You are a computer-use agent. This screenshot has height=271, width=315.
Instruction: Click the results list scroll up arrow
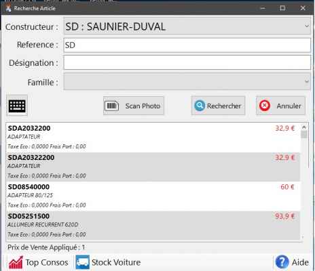point(304,127)
